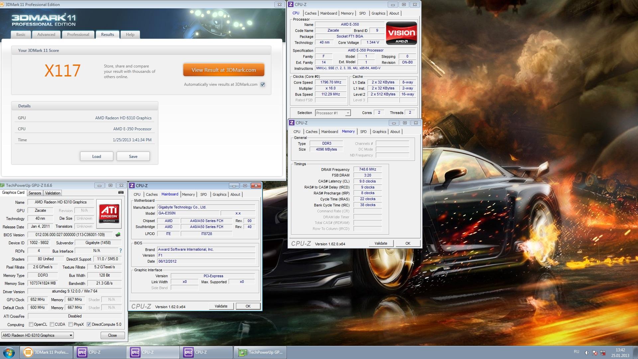Click the GPU-Z BIOS Version field
The width and height of the screenshot is (638, 359).
70,235
